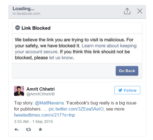Follow Amrit Chhetri on Twitter
Viewport: 153px width, 140px height.
tap(127, 90)
